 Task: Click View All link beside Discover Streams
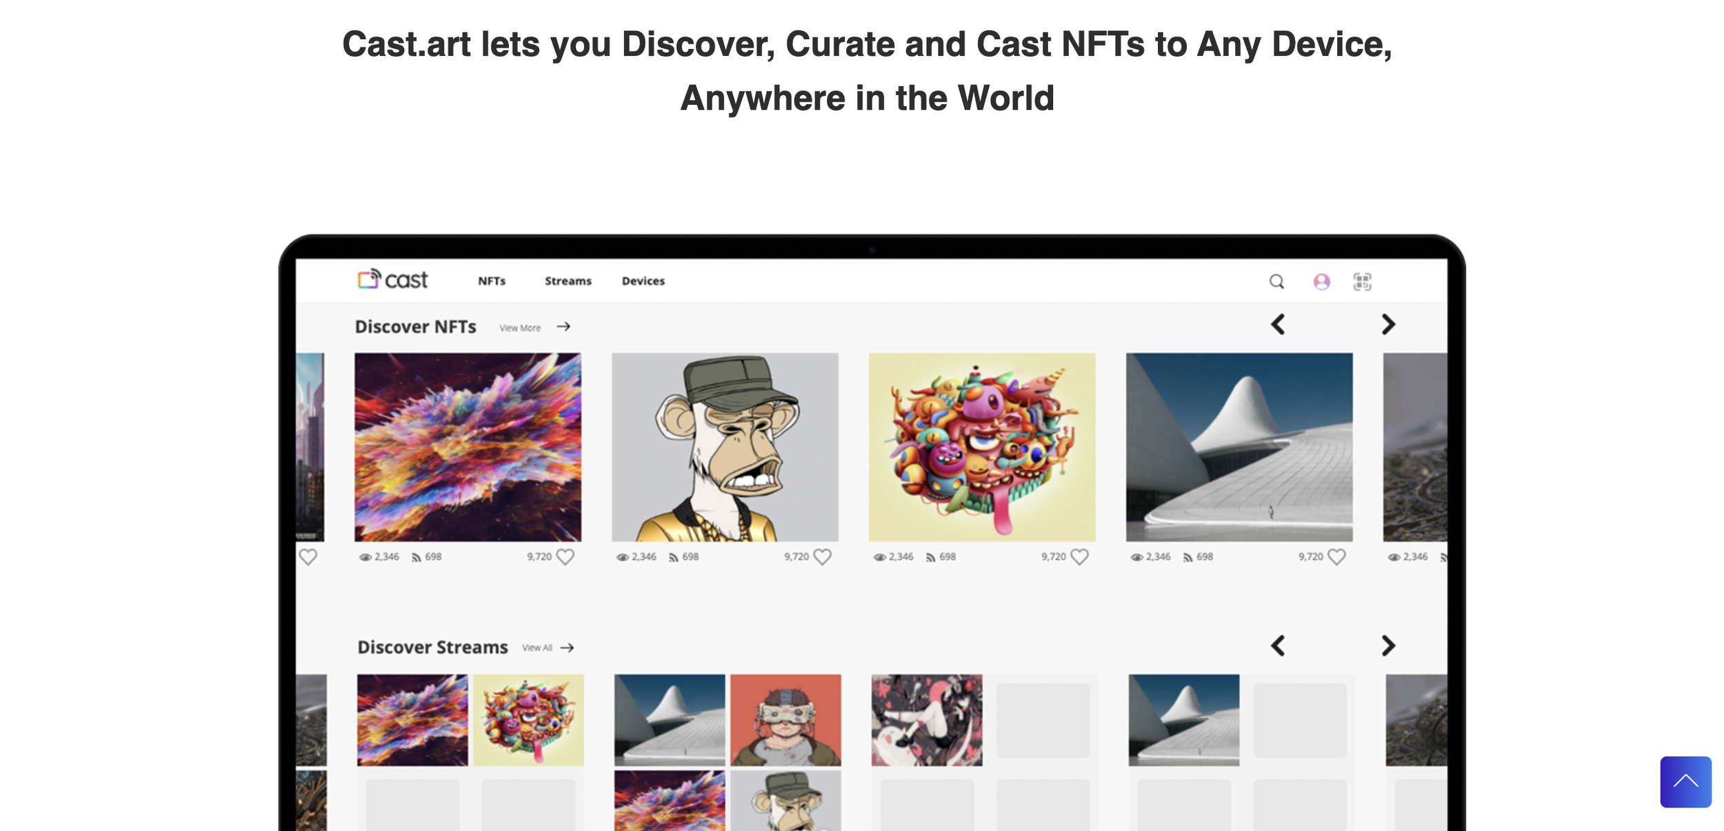pyautogui.click(x=537, y=648)
